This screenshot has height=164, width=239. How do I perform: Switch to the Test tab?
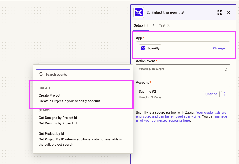point(164,25)
